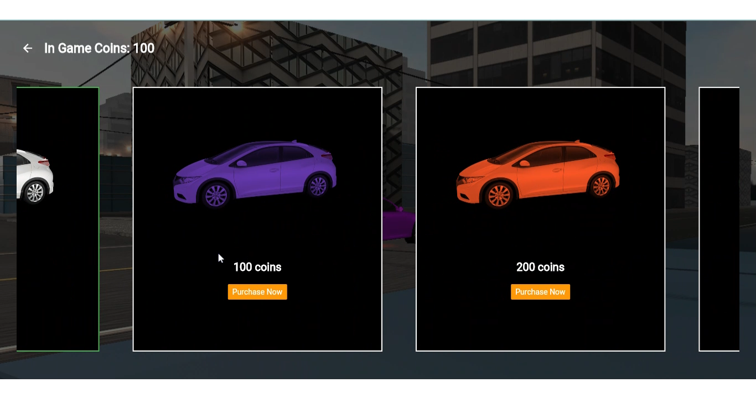756x398 pixels.
Task: Click the purple car's front wheel
Action: (x=215, y=195)
